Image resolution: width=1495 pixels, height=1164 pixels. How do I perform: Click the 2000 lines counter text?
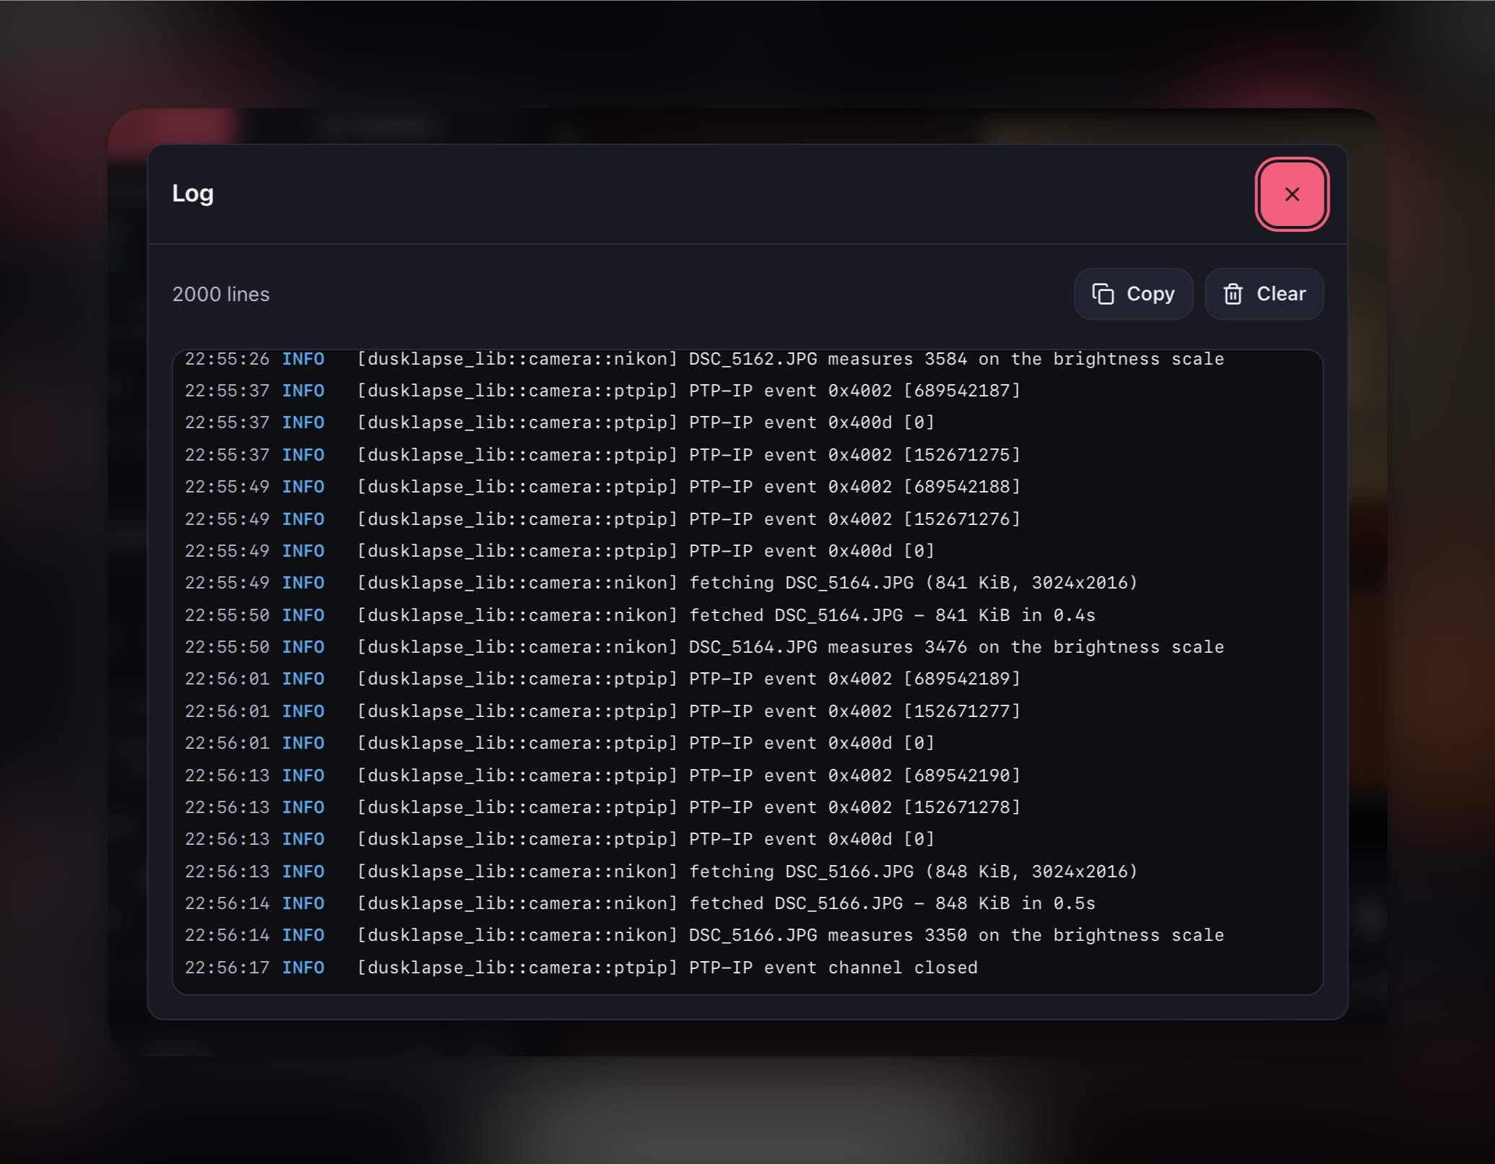(x=221, y=294)
